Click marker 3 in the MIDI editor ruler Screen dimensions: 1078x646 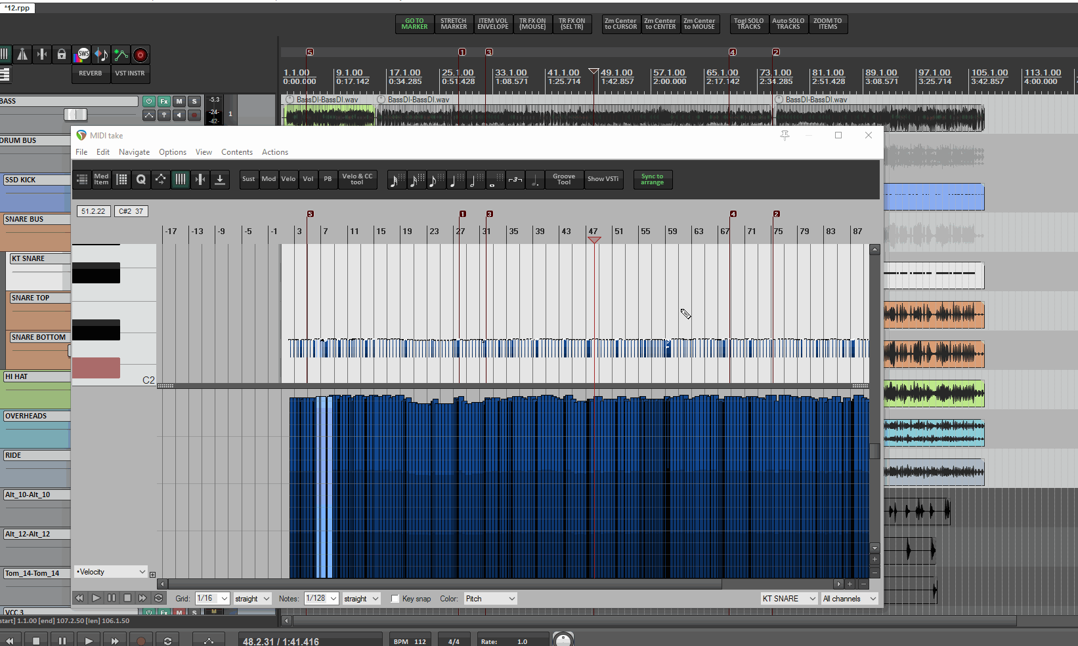click(x=489, y=214)
